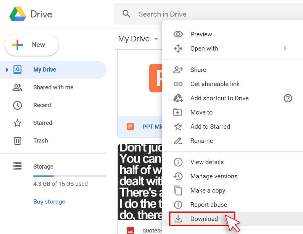Type in the Search in Drive field

pos(163,14)
